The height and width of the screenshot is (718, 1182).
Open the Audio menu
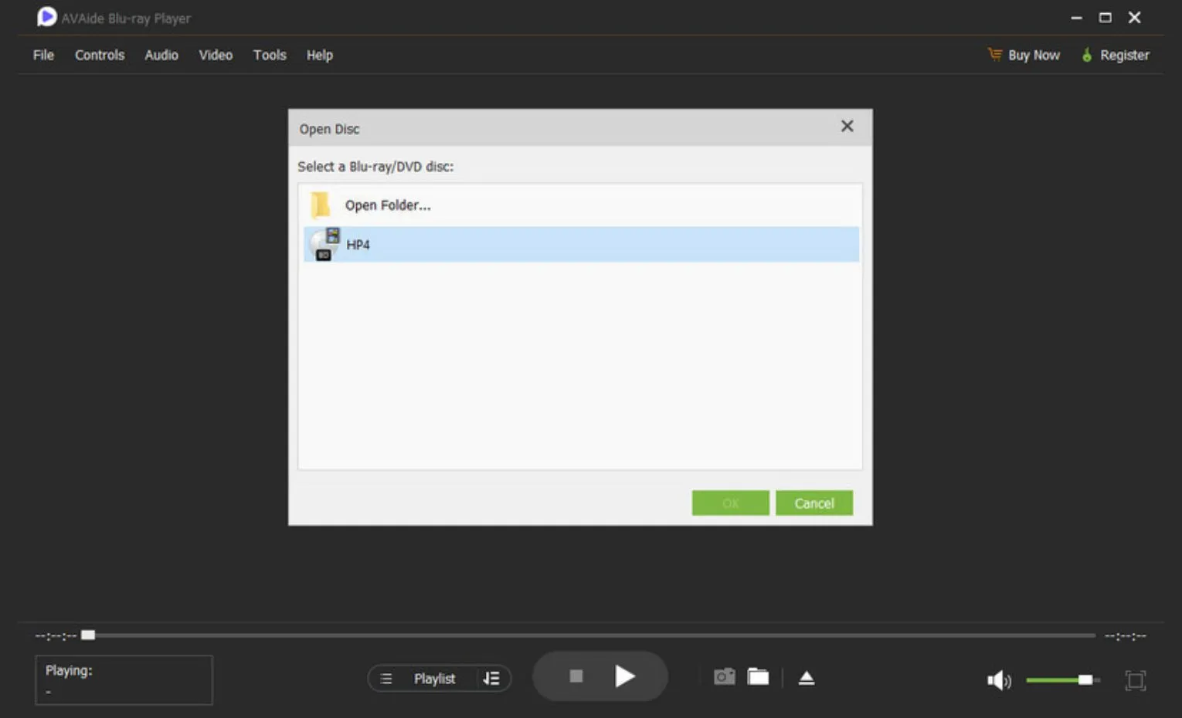[x=161, y=55]
